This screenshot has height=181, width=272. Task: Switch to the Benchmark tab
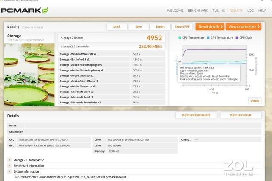(x=198, y=10)
